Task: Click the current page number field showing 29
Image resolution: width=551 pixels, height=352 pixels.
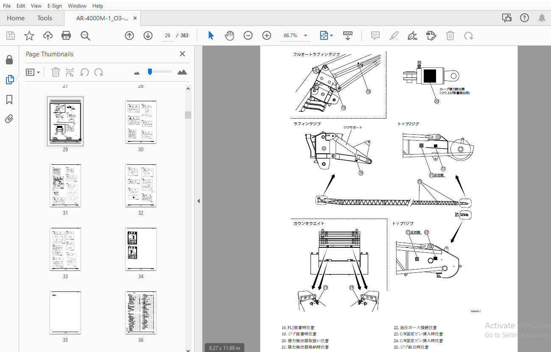Action: [168, 36]
